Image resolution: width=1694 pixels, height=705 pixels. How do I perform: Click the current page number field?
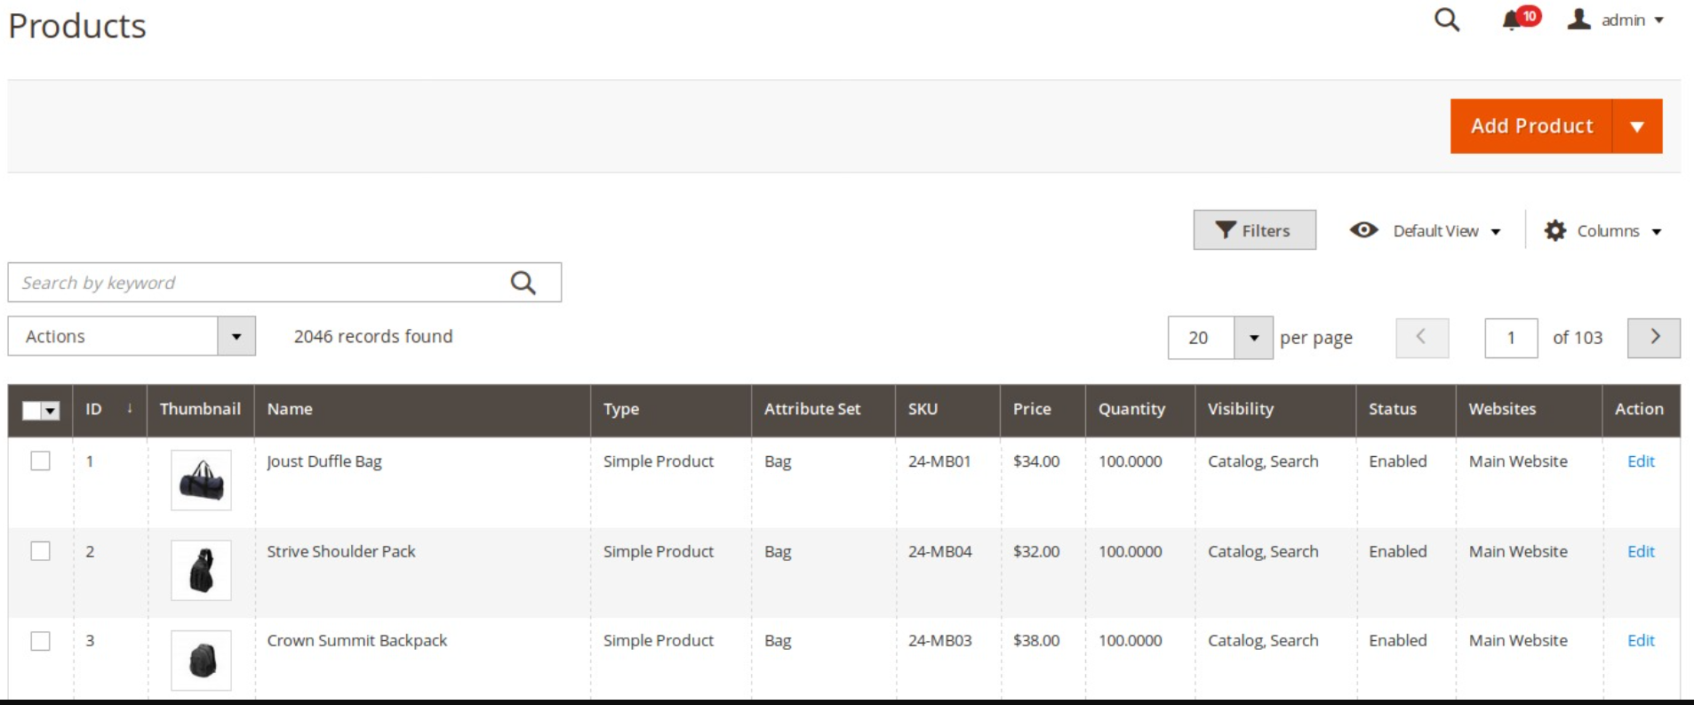(1510, 338)
